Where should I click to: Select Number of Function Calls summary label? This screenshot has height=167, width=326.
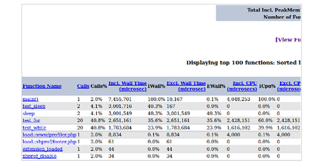[282, 17]
